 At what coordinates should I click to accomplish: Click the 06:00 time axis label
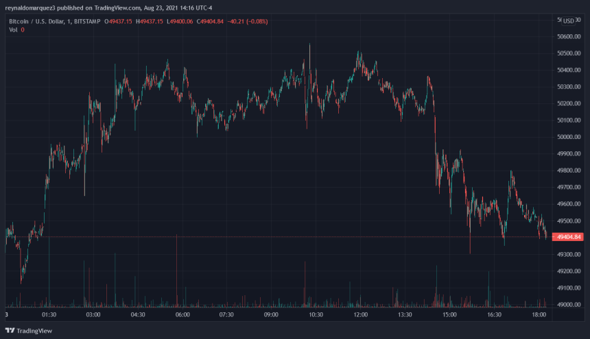[x=182, y=314]
